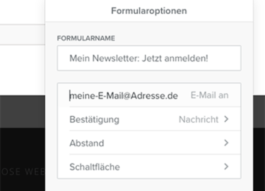Screen dimensions: 265x191
Task: Click the FORMULARNAME section label
Action: (86, 38)
